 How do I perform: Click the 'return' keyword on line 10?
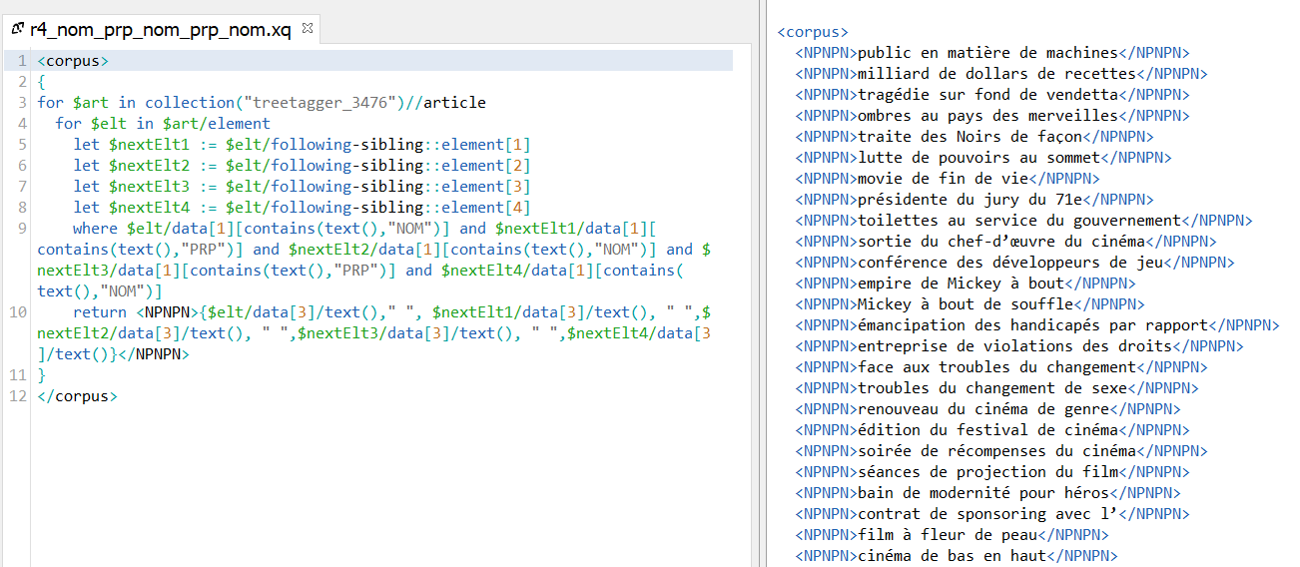100,312
